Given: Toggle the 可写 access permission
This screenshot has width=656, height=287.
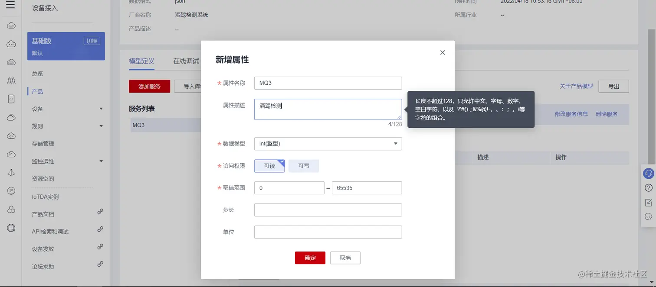Looking at the screenshot, I should tap(304, 166).
